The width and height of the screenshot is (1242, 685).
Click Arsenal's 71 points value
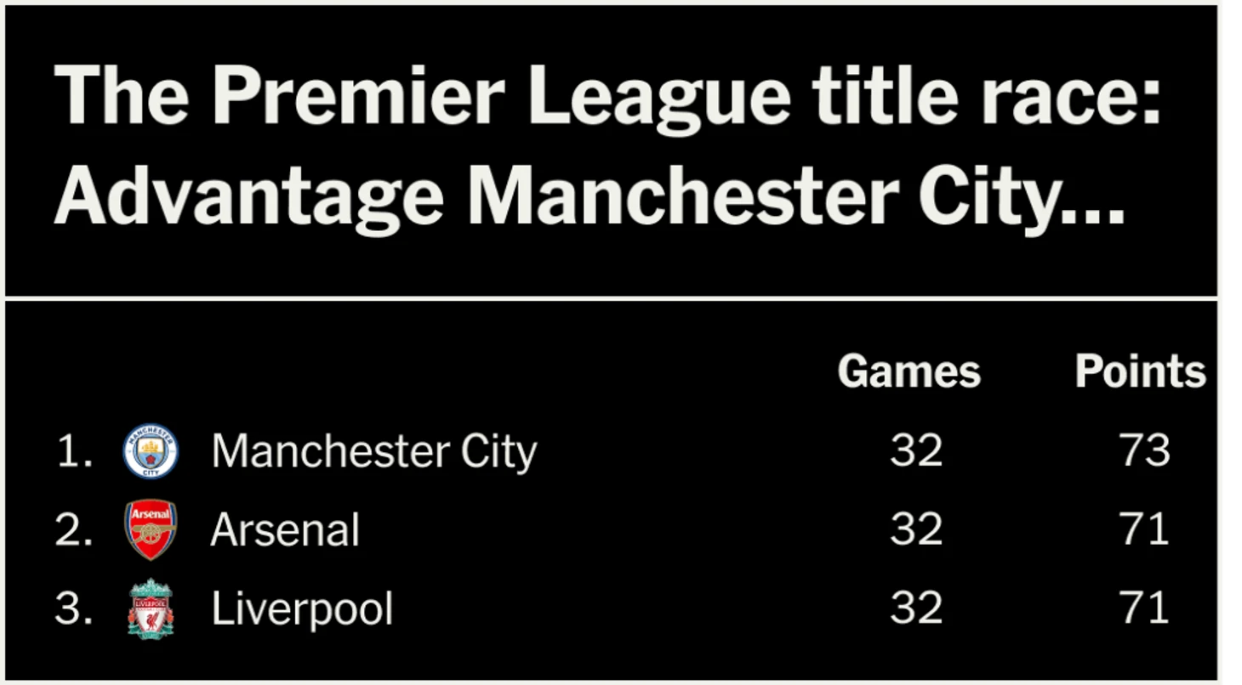1144,529
